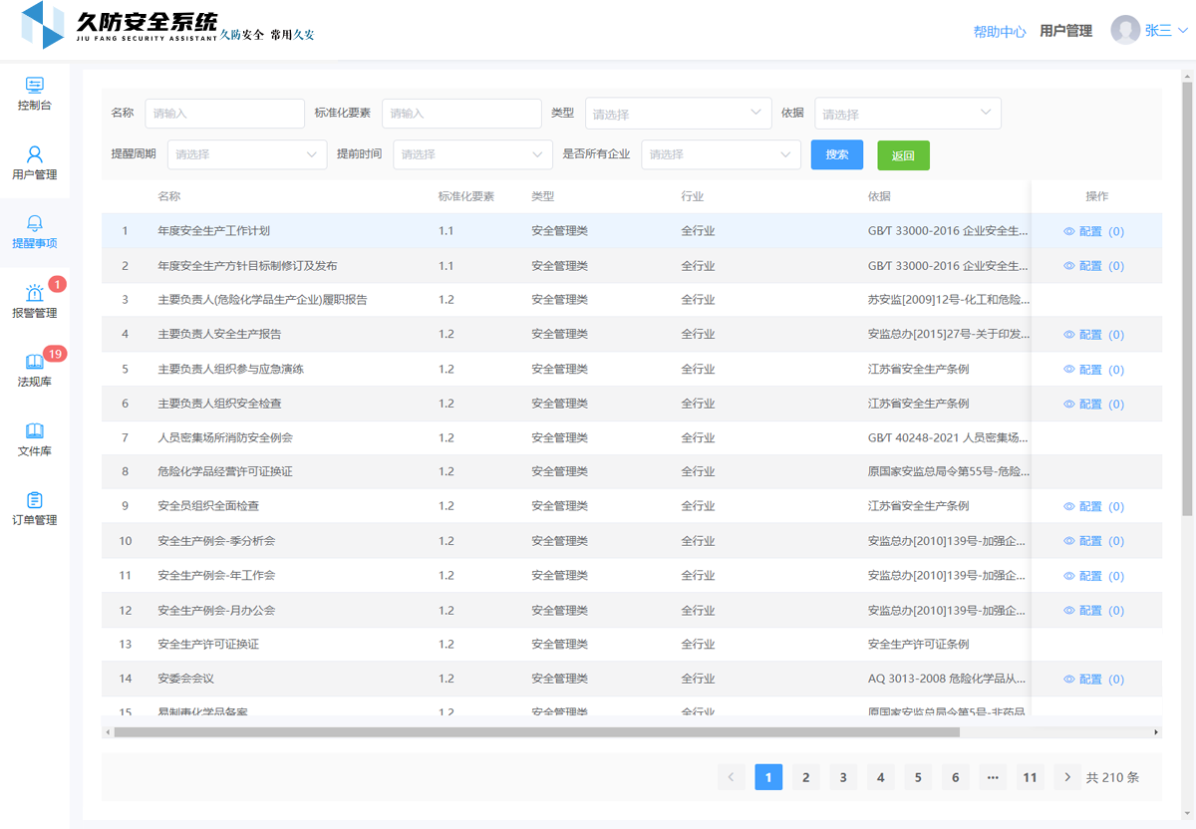This screenshot has width=1196, height=829.
Task: Click 配置 for 安全生产例会-季分析会
Action: [1093, 541]
